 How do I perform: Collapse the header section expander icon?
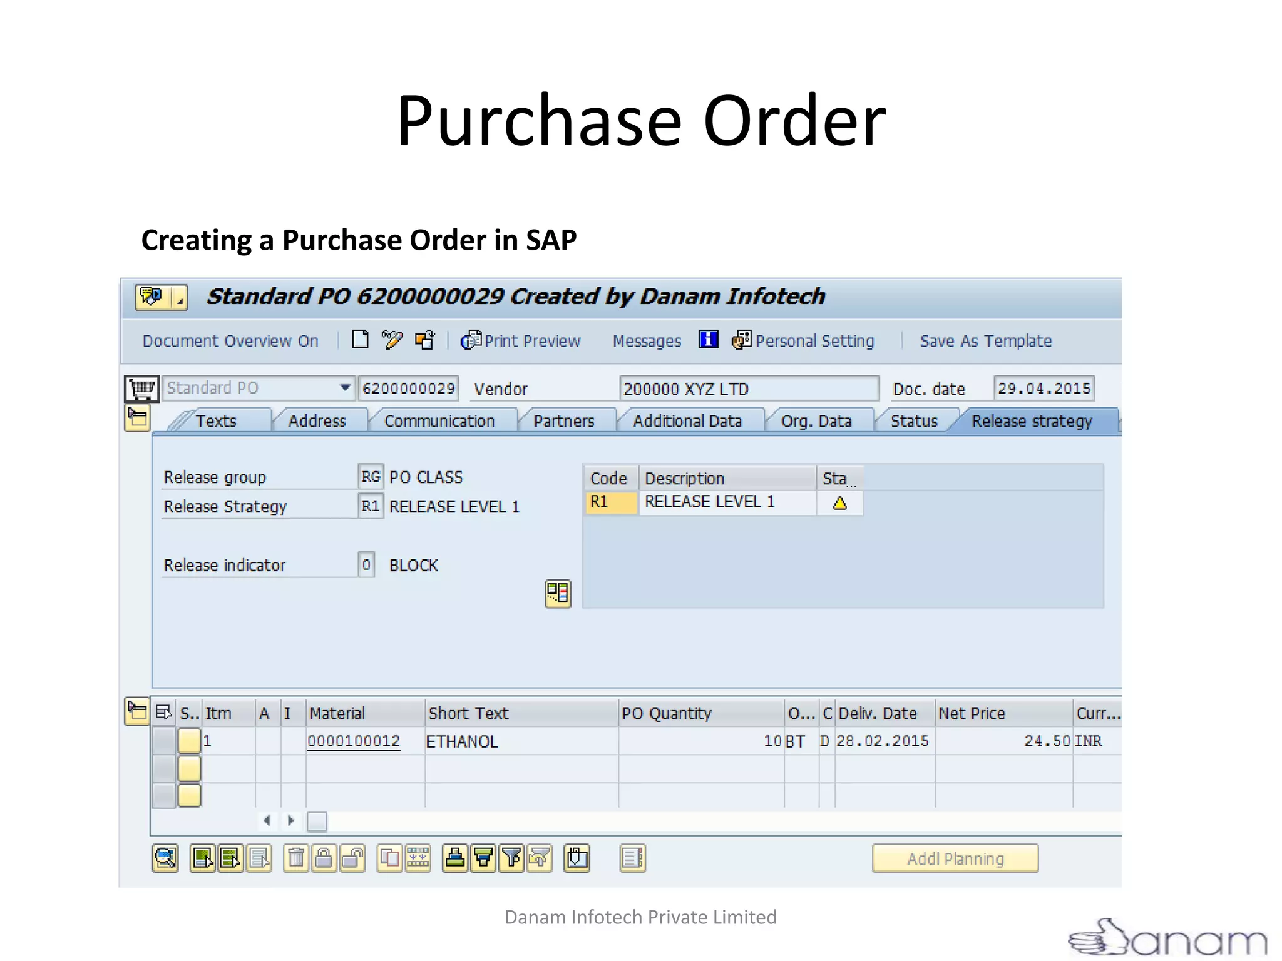coord(137,418)
